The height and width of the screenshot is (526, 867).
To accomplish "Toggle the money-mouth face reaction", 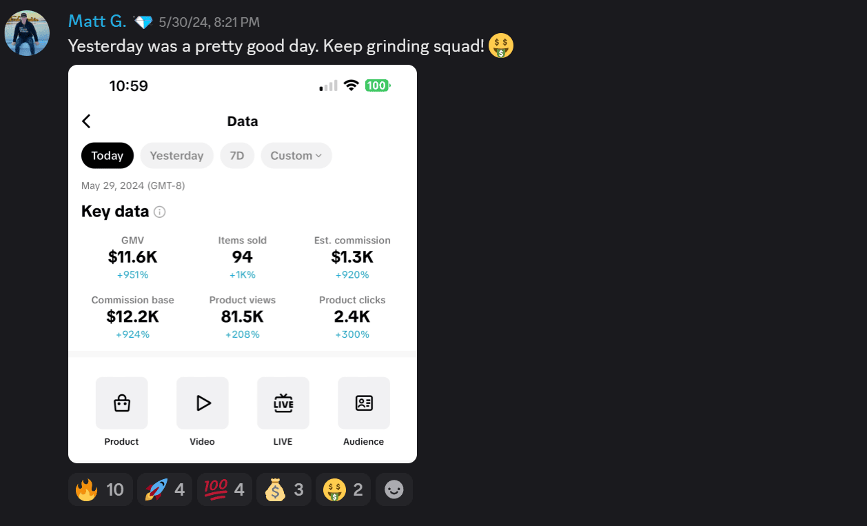I will (343, 489).
